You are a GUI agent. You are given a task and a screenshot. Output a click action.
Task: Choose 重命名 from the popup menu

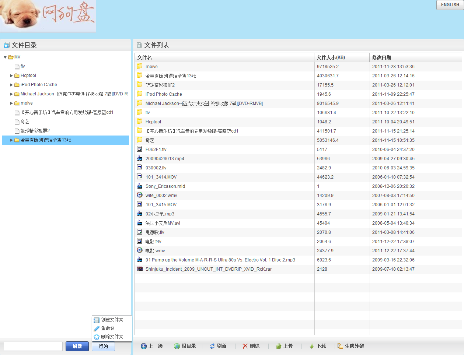[108, 328]
